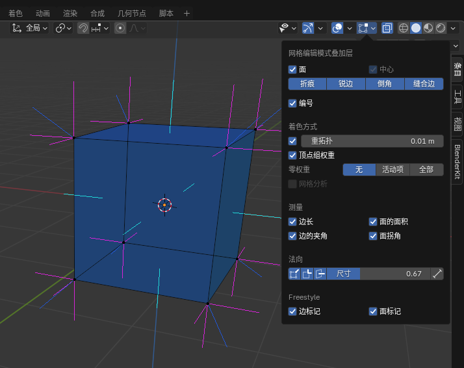Select 全部 for zero weights
Viewport: 464px width, 368px height.
[x=426, y=170]
